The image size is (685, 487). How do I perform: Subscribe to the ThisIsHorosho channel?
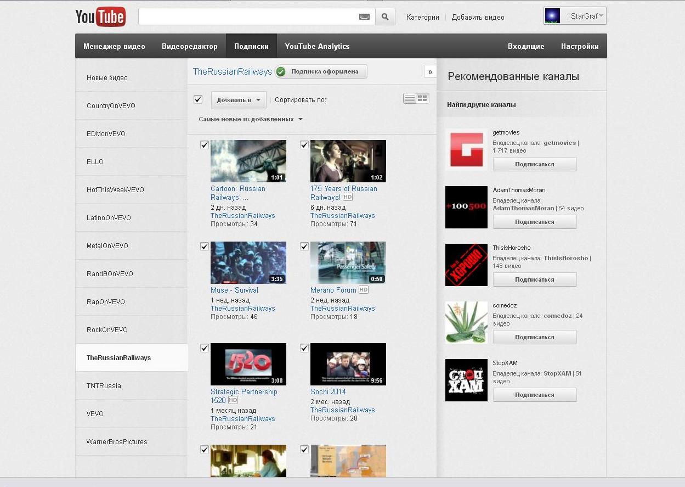(535, 279)
